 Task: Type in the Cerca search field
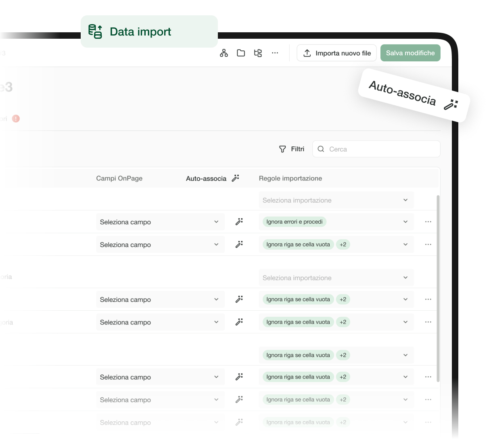379,149
